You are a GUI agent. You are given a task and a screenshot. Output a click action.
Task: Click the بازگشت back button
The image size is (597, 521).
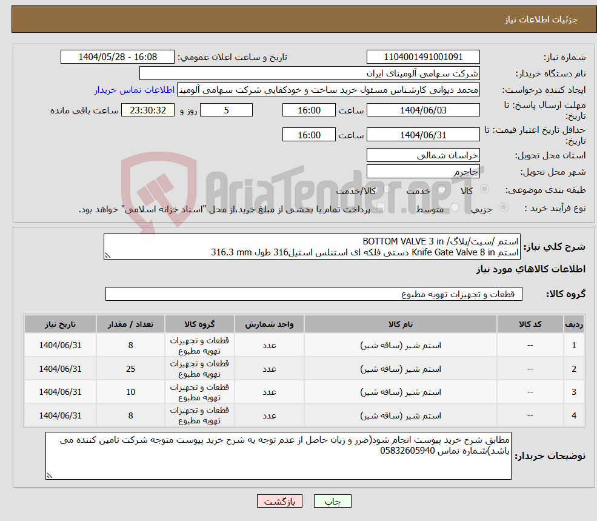[279, 501]
